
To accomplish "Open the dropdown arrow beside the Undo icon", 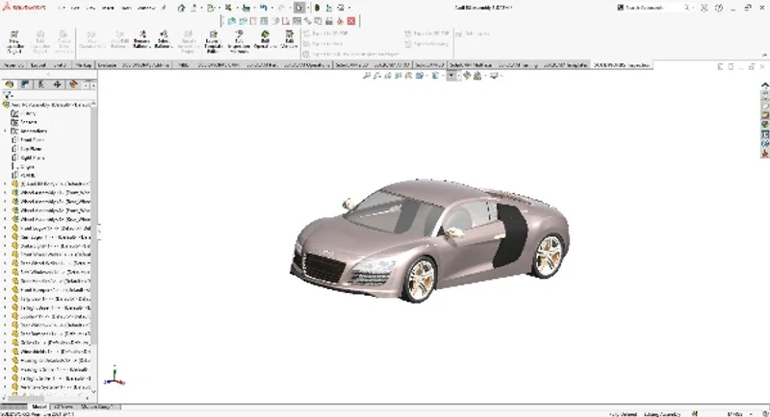I will coord(271,8).
